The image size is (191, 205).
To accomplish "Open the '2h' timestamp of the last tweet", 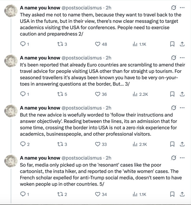I will (x=109, y=158).
